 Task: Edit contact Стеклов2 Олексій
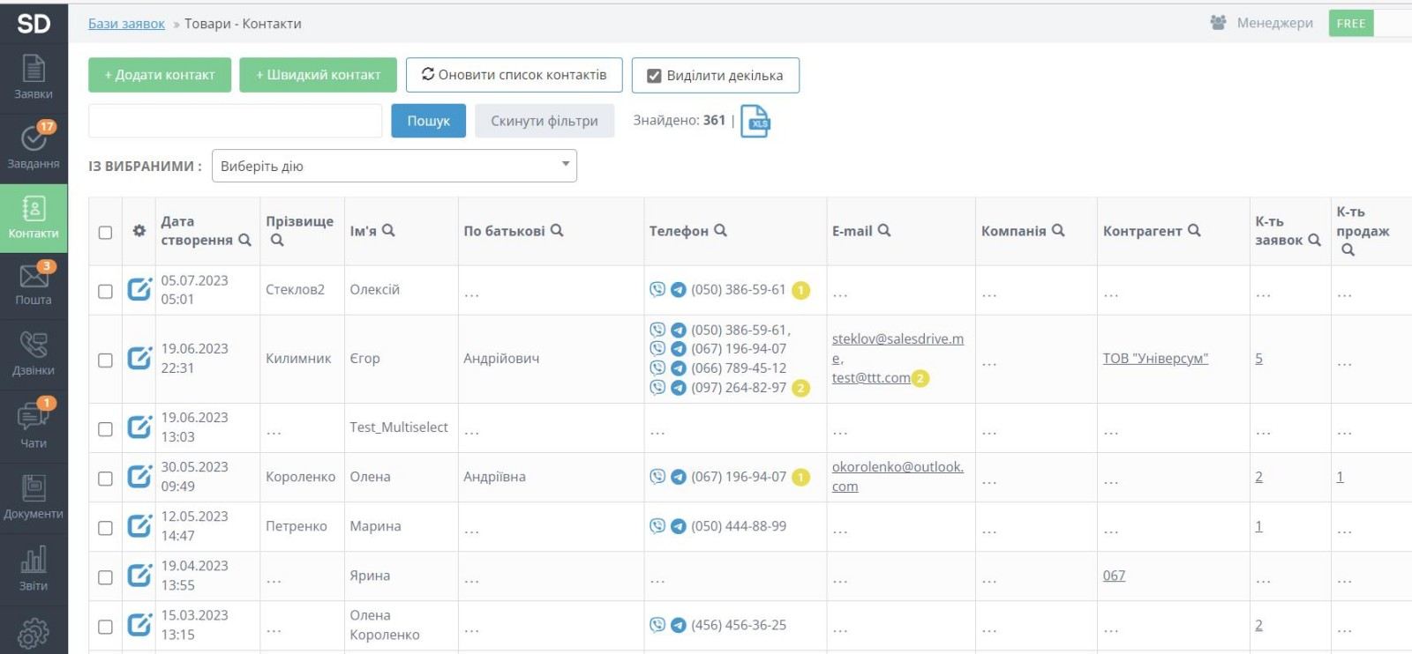[139, 289]
